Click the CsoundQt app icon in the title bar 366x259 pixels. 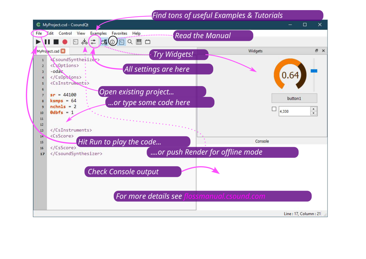tap(38, 24)
